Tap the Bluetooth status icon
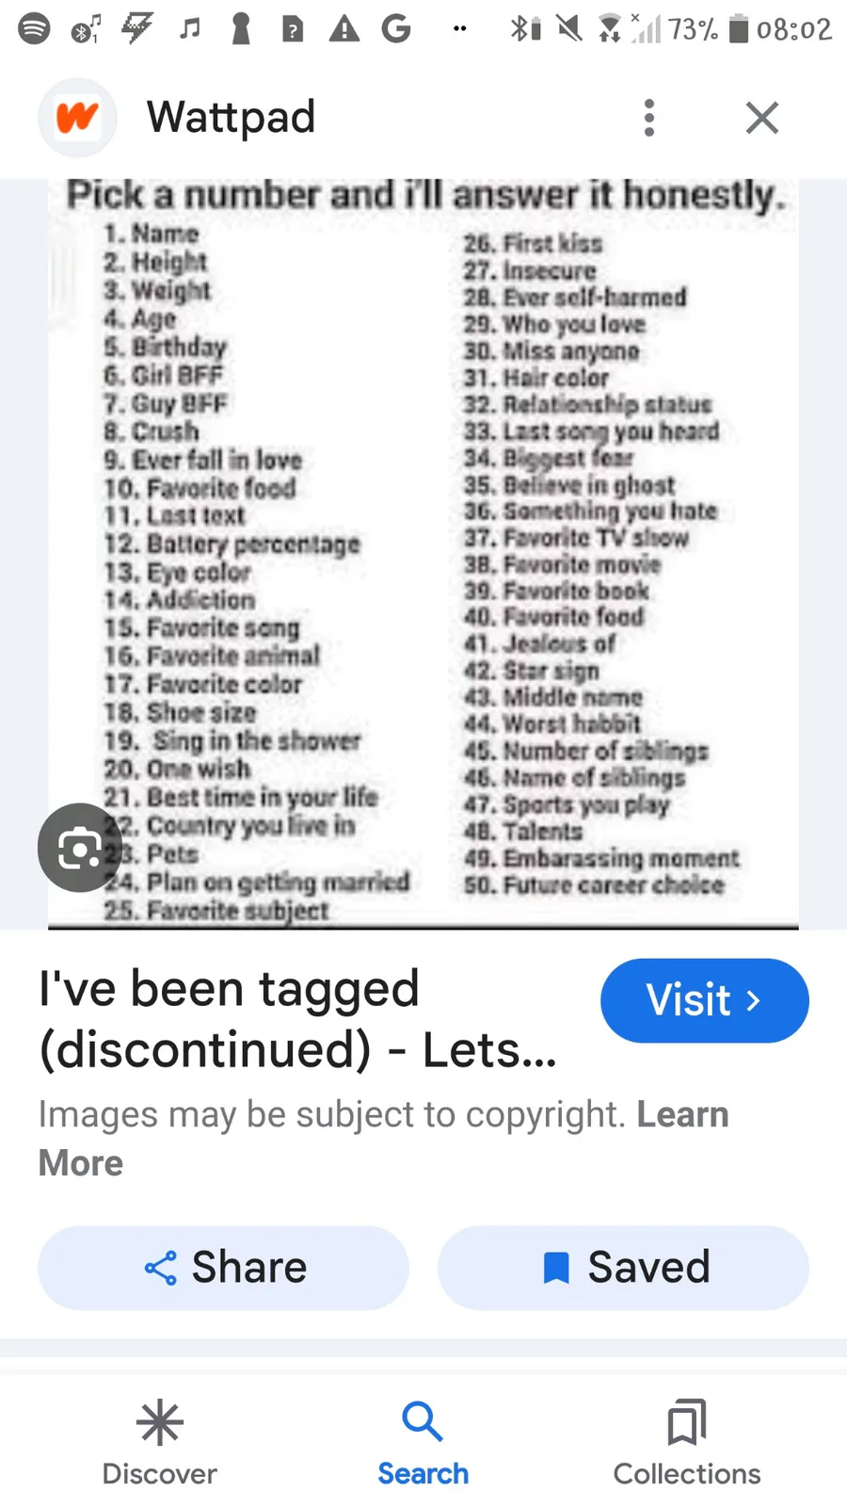 coord(523,29)
